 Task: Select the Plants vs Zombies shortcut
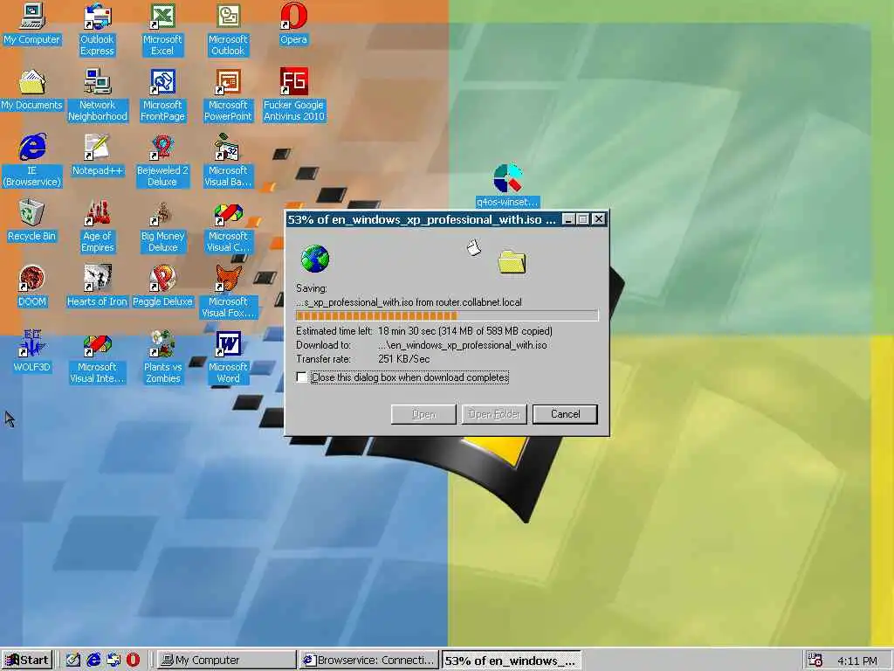click(162, 357)
